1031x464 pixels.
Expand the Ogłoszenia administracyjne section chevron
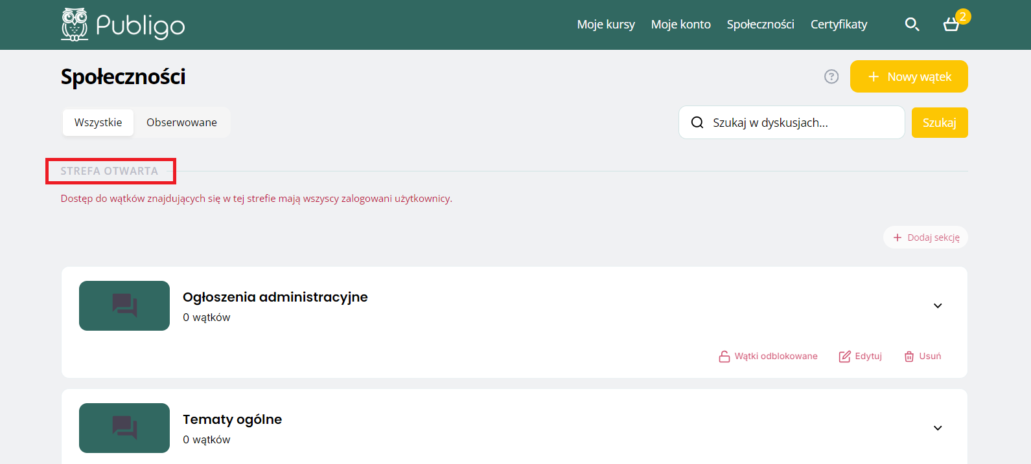(x=937, y=305)
